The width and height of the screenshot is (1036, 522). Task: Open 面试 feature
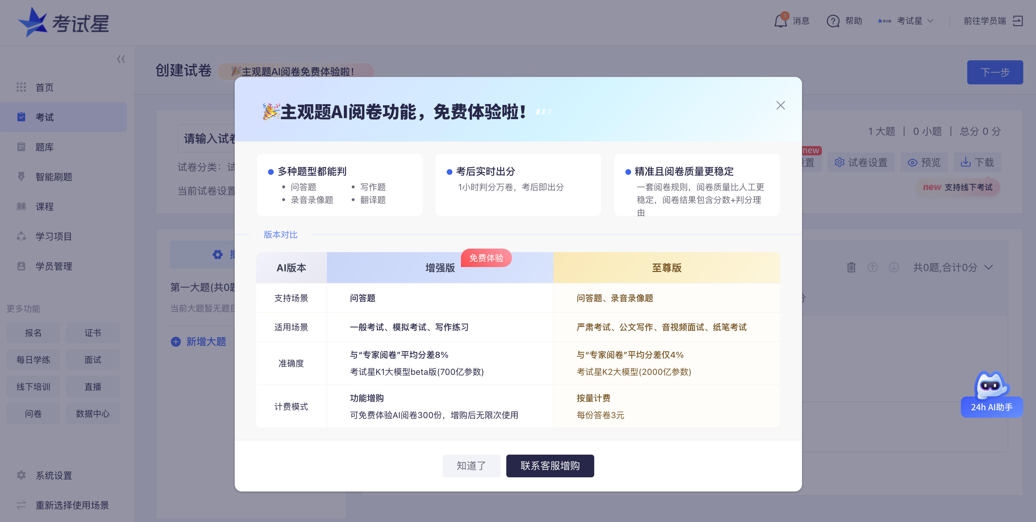coord(93,360)
